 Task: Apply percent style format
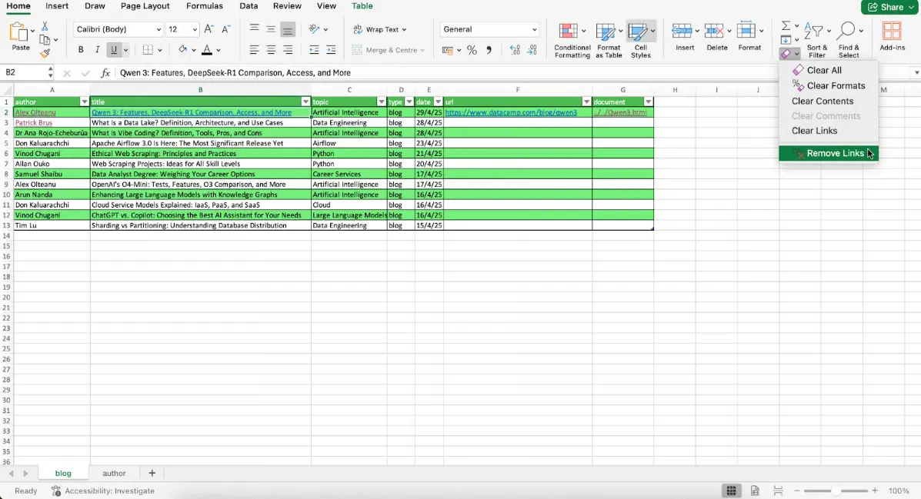pos(472,50)
